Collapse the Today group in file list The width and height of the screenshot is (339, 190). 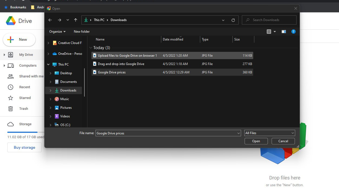click(x=91, y=48)
